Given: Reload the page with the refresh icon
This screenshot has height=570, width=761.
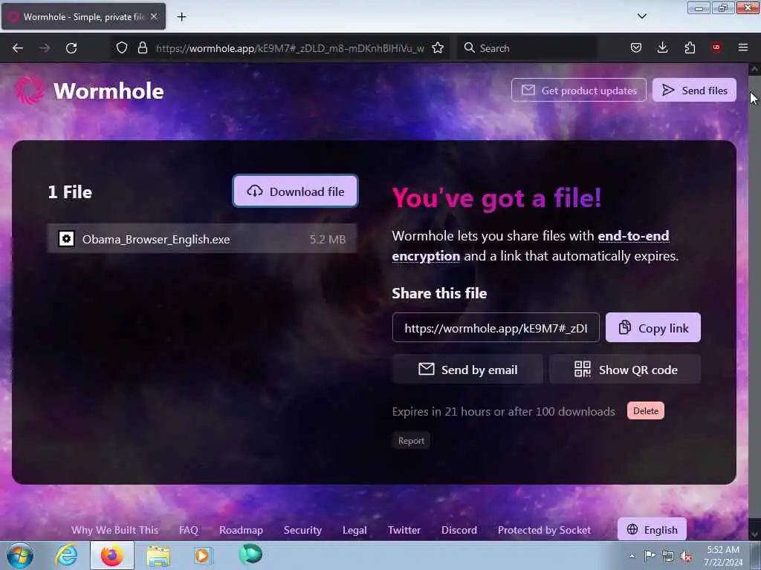Looking at the screenshot, I should 71,48.
